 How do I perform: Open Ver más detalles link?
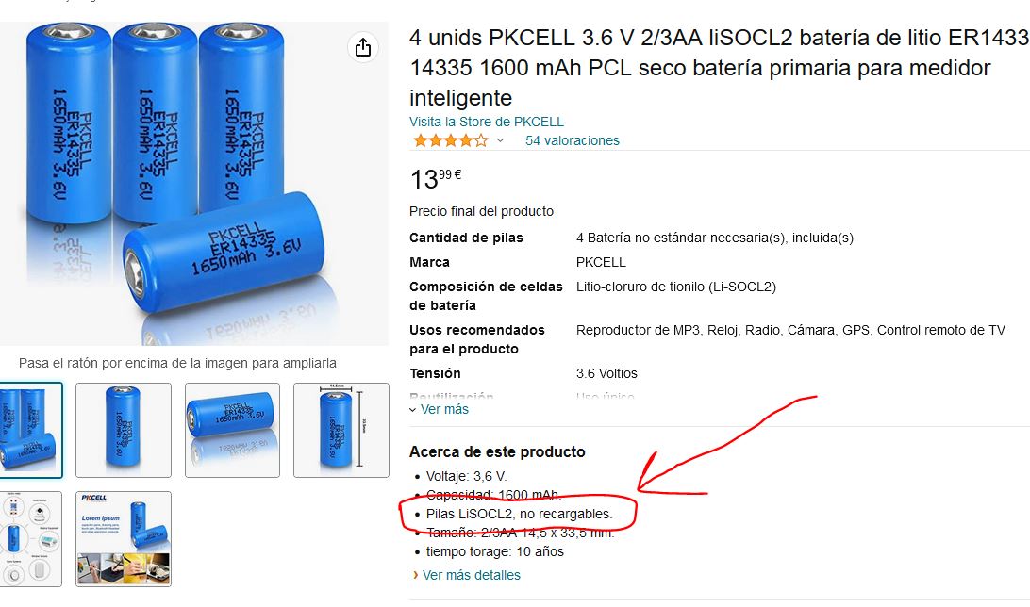point(466,575)
